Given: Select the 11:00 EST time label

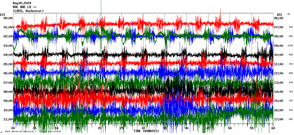Looking at the screenshot, I should point(8,119).
